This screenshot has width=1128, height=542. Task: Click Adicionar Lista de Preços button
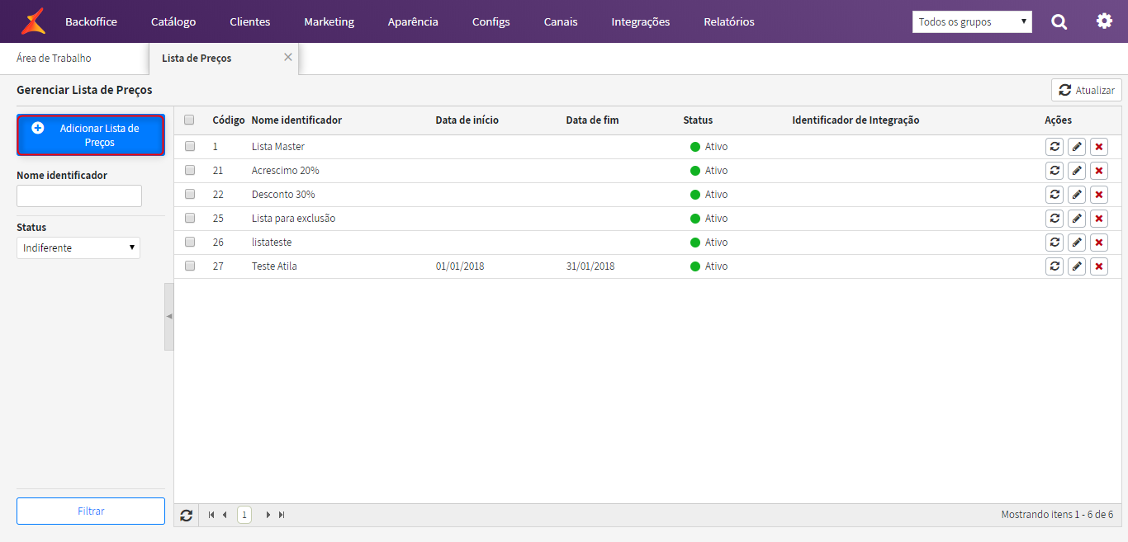click(91, 135)
